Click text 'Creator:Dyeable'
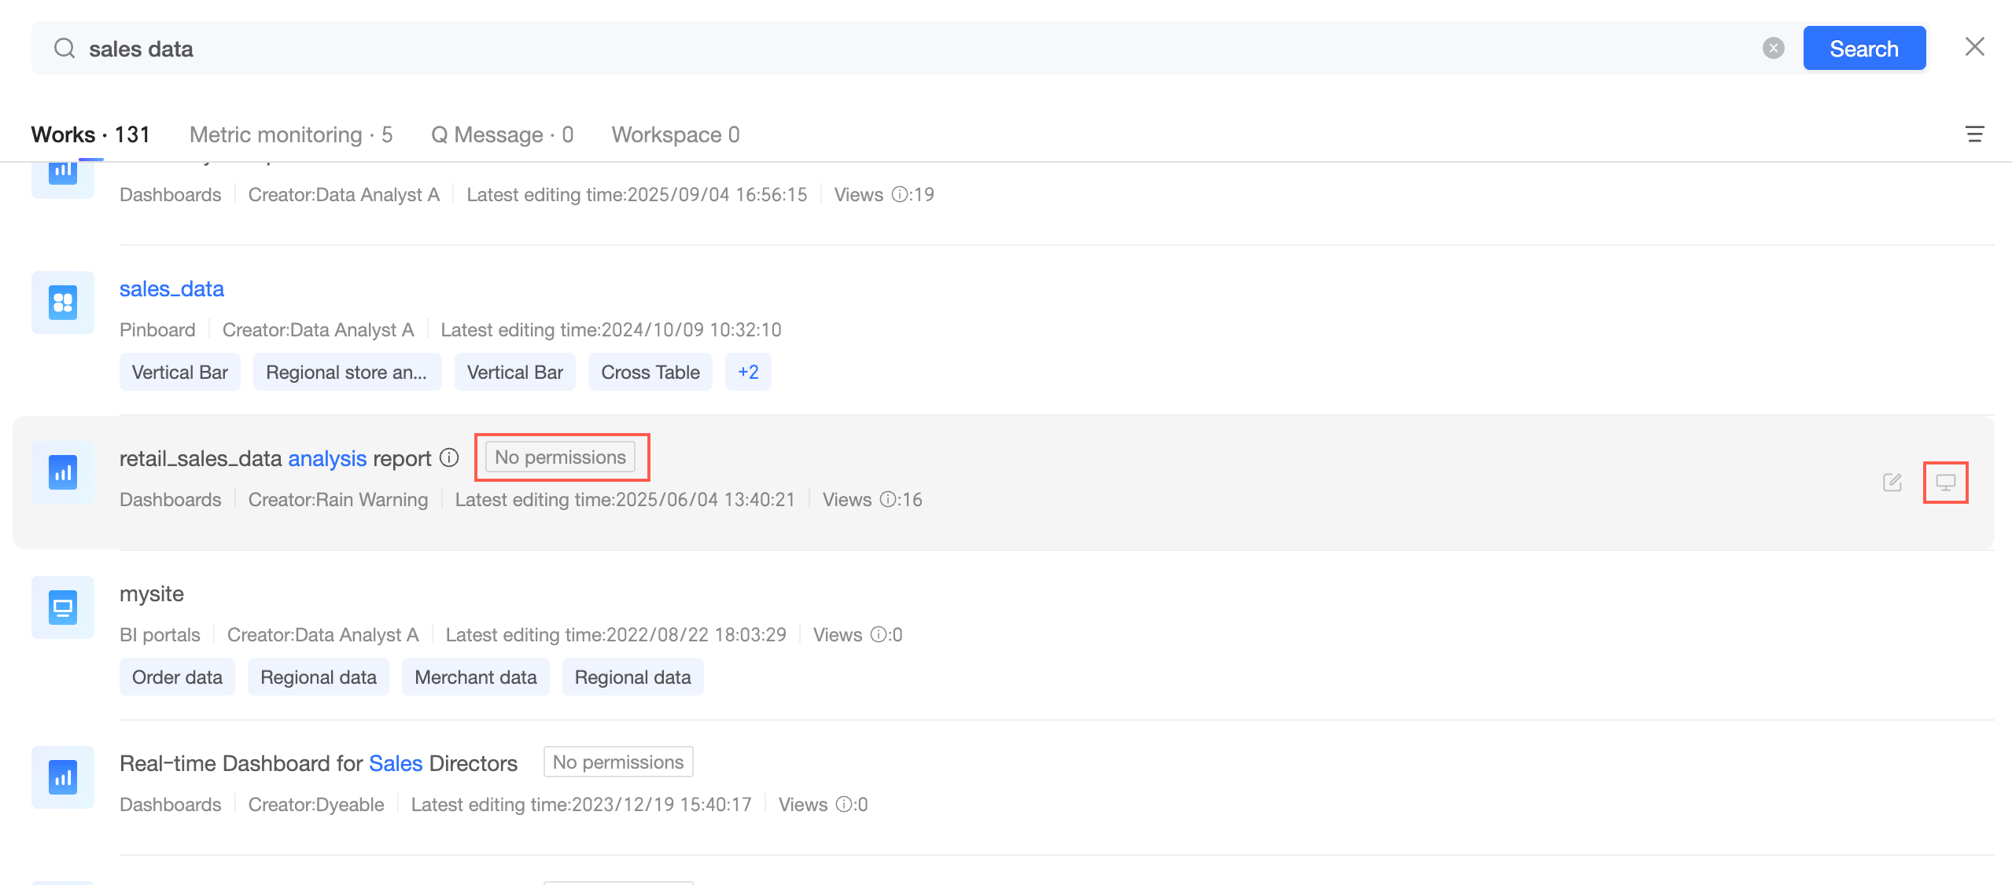 (316, 805)
